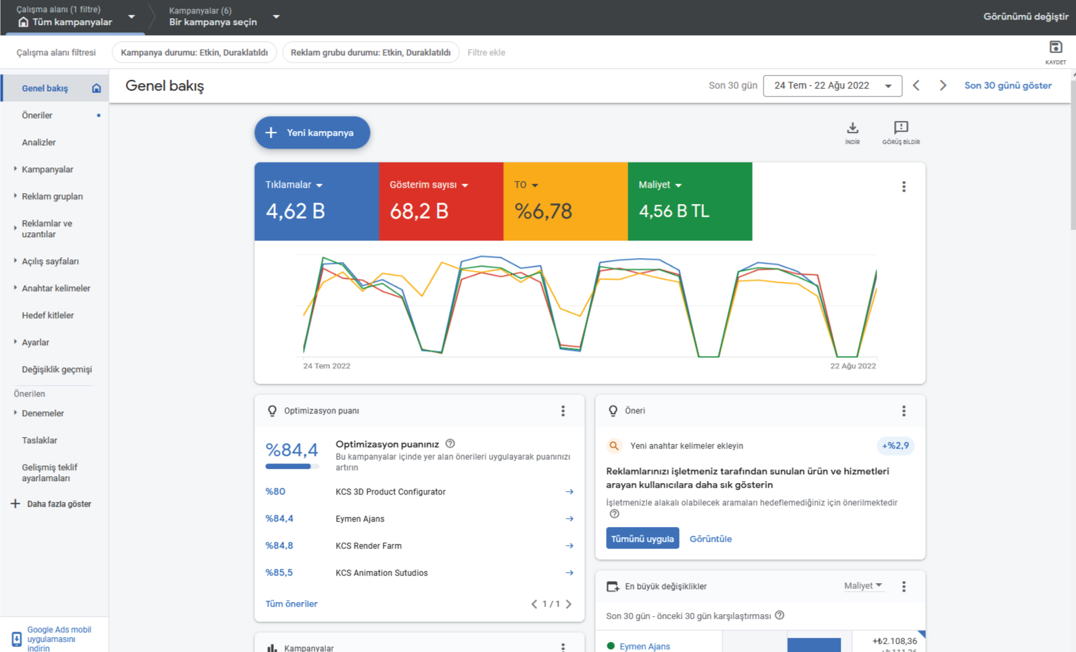
Task: Click Reklam grubu durumu filter chip
Action: click(371, 53)
